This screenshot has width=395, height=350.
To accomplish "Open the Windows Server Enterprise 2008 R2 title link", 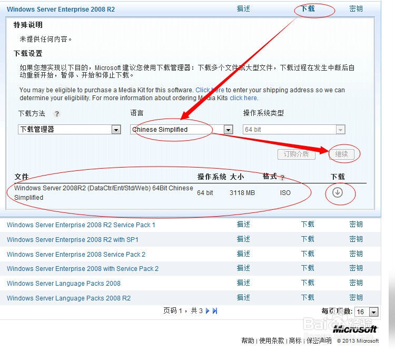I will pyautogui.click(x=61, y=9).
